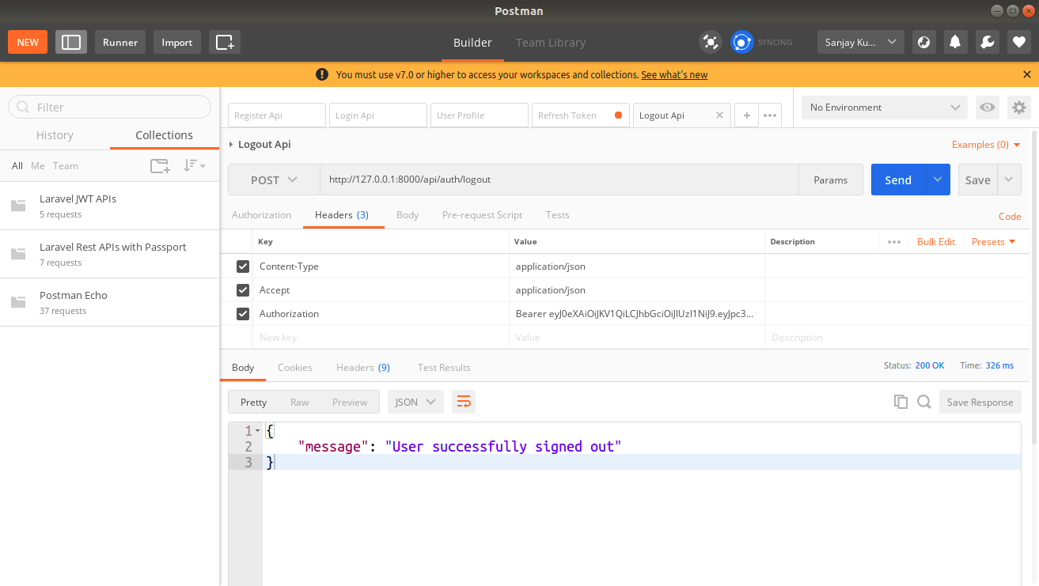The image size is (1039, 586).
Task: Click the request URL input field
Action: tap(559, 180)
